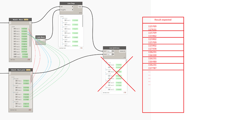This screenshot has width=226, height=120.
Task: Collapse sublist 0 in List.Chop preview
Action: [x=62, y=18]
